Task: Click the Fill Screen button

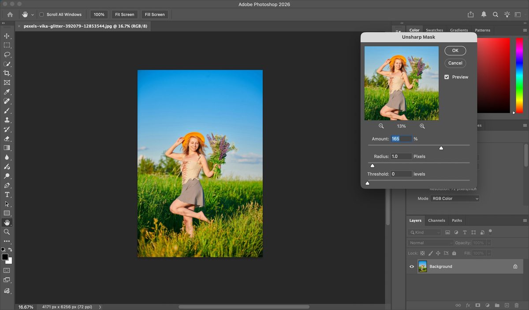Action: [x=155, y=15]
